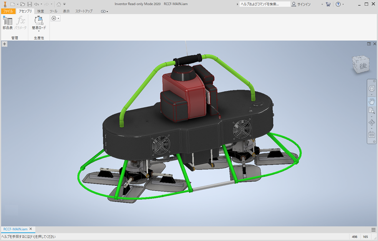Click the navigation bar bottom customize dot
The height and width of the screenshot is (241, 378).
374,142
